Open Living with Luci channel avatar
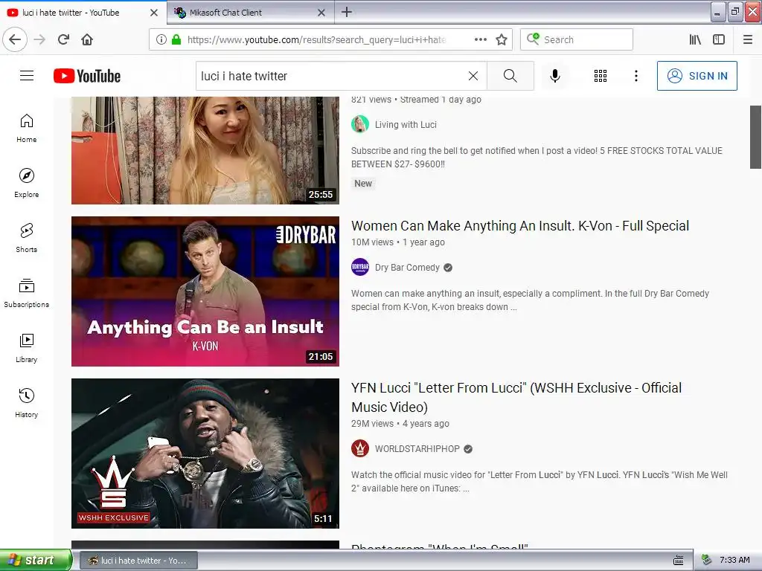This screenshot has height=571, width=762. pyautogui.click(x=360, y=124)
